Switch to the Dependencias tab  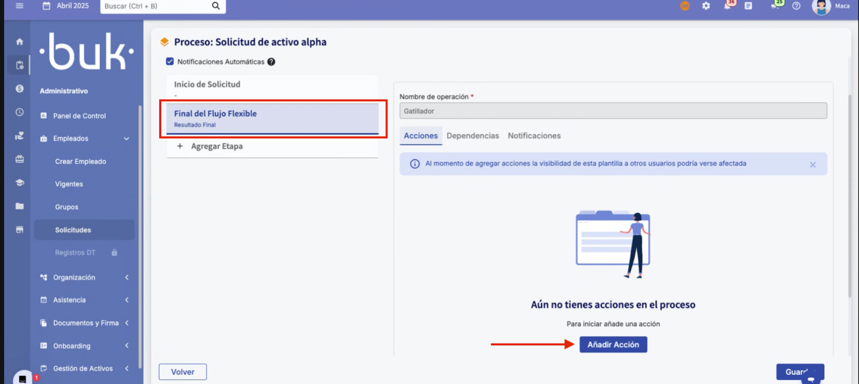pyautogui.click(x=472, y=136)
